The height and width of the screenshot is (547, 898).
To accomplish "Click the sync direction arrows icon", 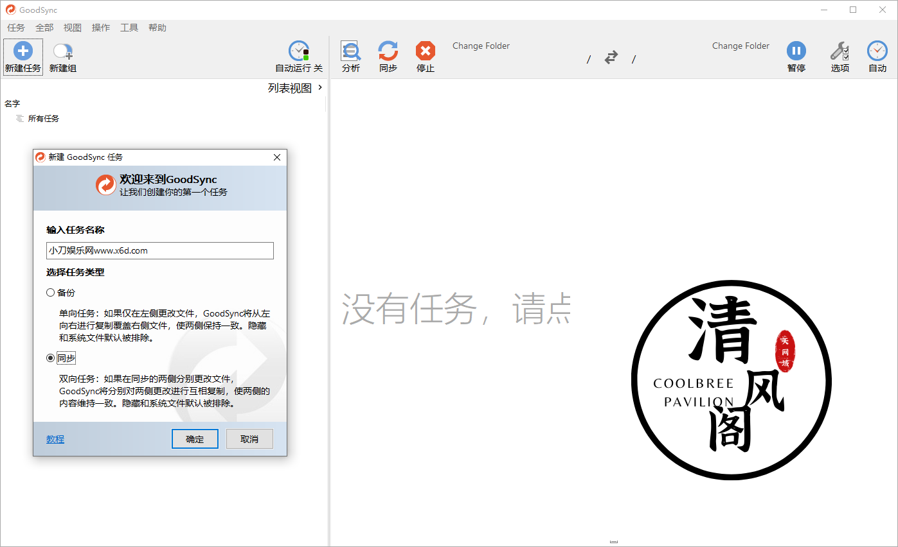I will [x=611, y=58].
